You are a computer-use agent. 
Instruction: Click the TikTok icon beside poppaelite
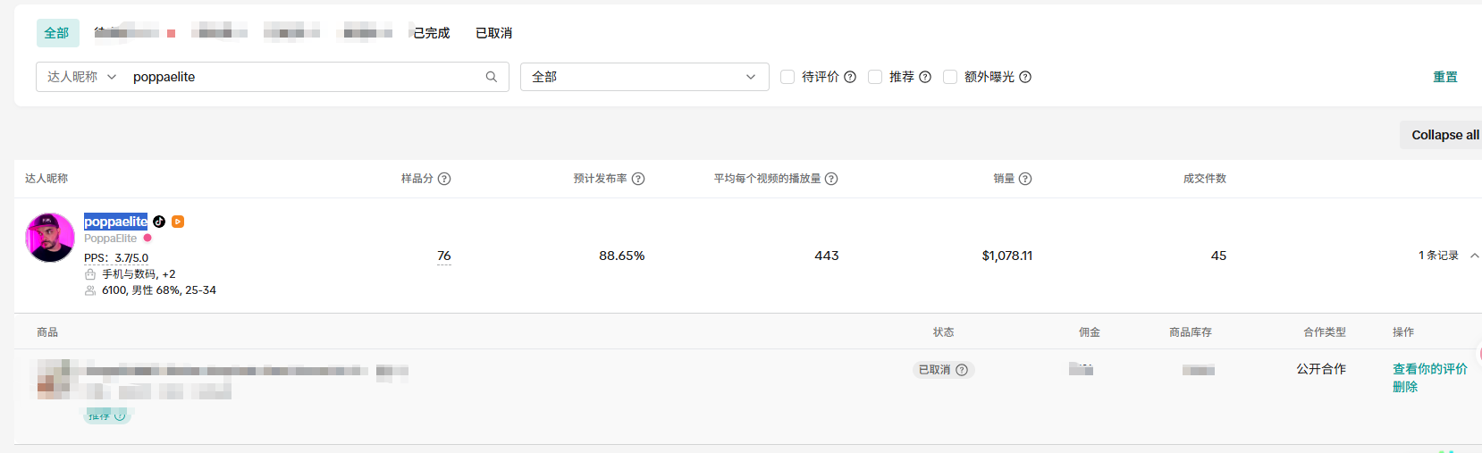point(159,222)
